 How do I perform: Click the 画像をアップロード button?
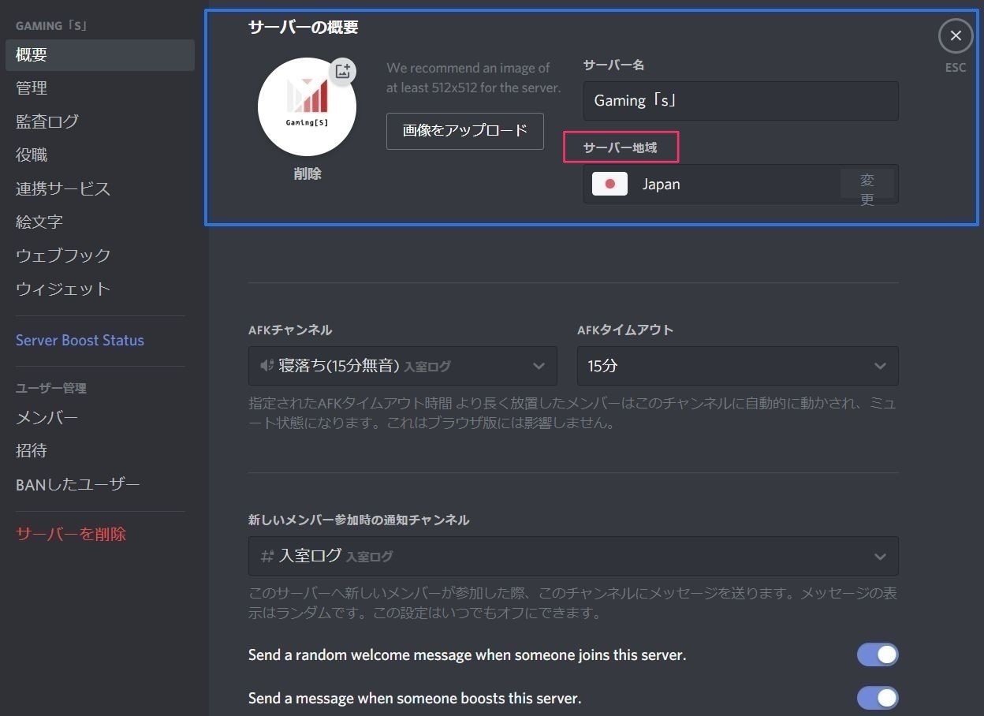(464, 131)
